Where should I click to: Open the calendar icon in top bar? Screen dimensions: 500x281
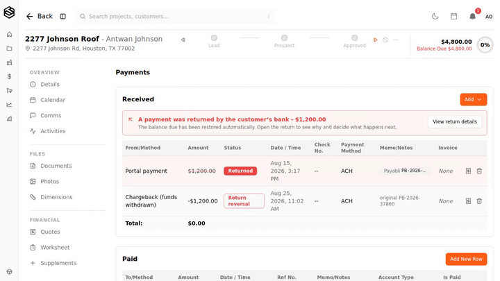453,16
